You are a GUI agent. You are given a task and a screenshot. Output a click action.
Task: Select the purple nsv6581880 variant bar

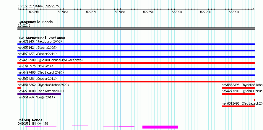[x=39, y=94]
